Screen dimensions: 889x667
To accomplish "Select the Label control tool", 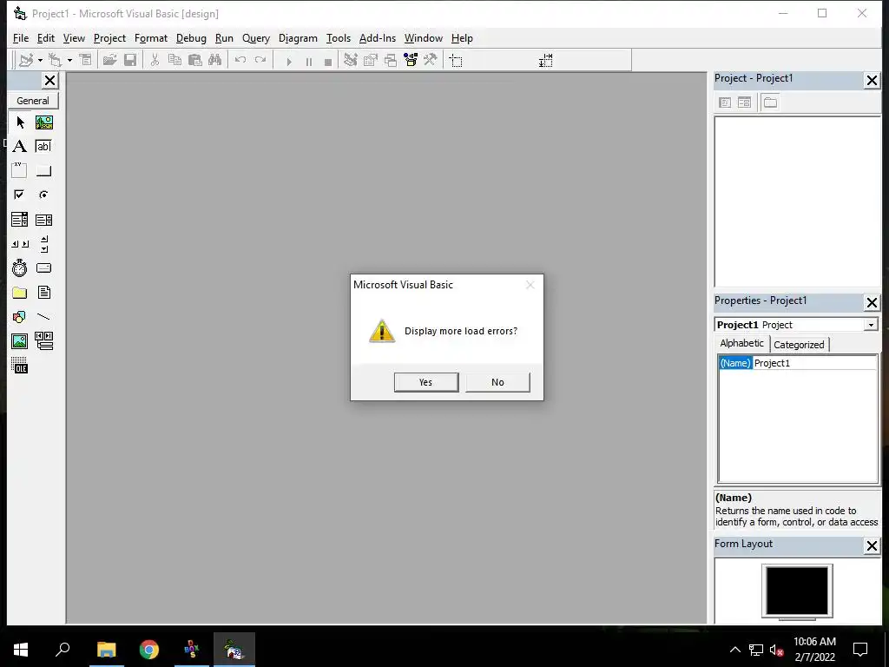I will coord(20,146).
